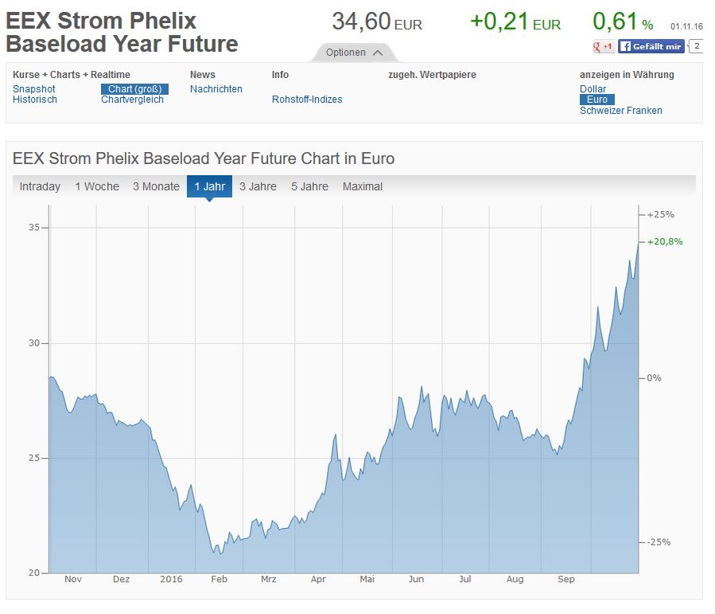Switch chart range to Intraday

pyautogui.click(x=40, y=186)
